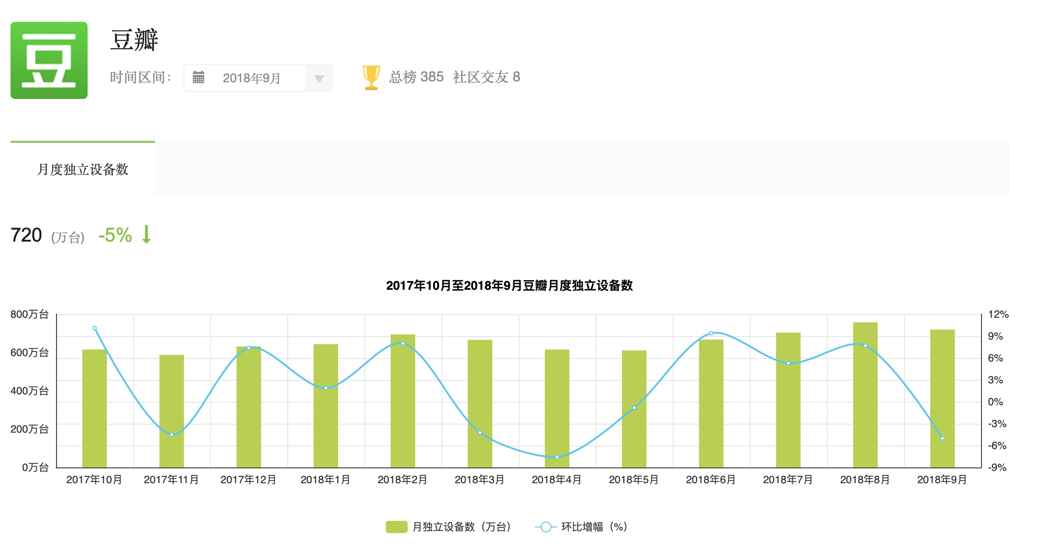This screenshot has height=548, width=1038.
Task: Click the 2017年11月 line data point
Action: pyautogui.click(x=172, y=435)
